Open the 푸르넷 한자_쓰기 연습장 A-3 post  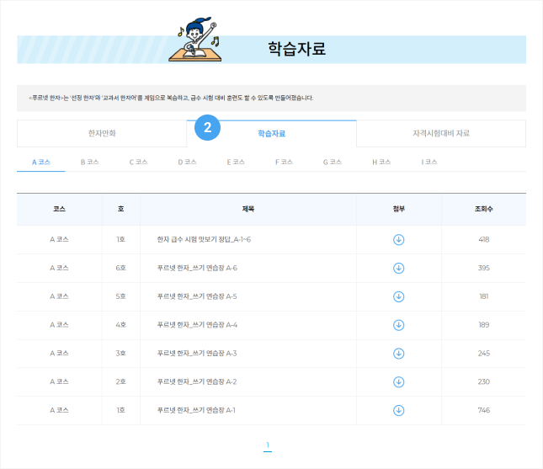pos(197,354)
